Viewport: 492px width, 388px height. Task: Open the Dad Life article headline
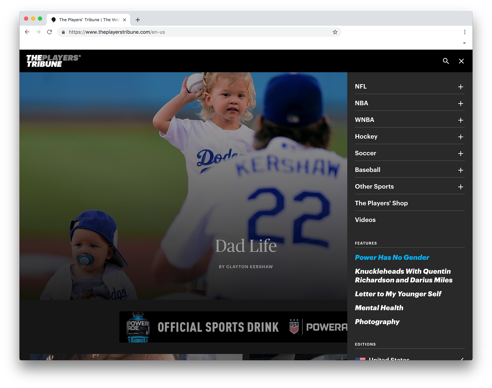[246, 246]
